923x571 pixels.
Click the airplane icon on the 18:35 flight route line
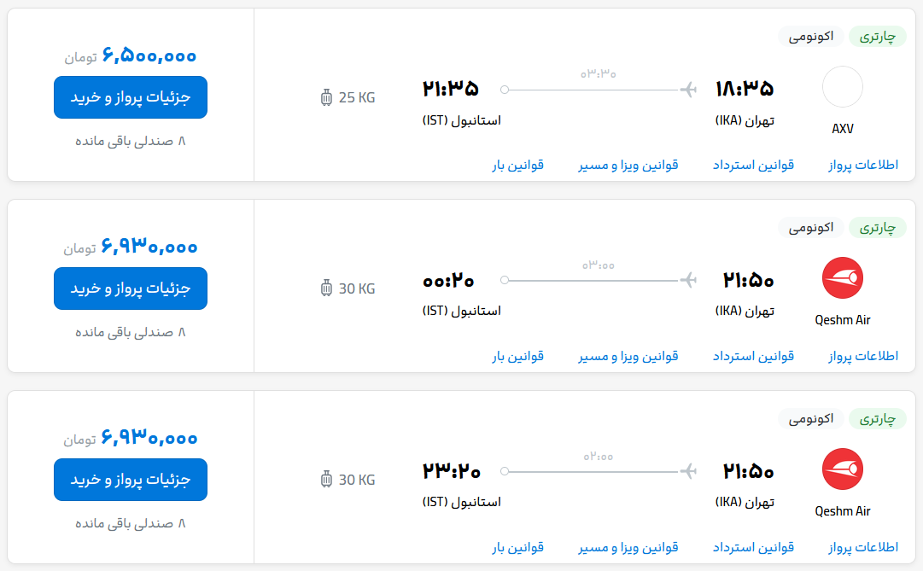click(x=688, y=90)
